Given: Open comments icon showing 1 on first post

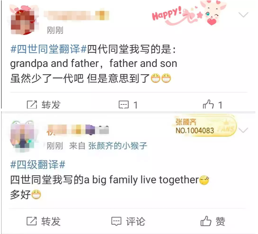Looking at the screenshot, I should 124,105.
